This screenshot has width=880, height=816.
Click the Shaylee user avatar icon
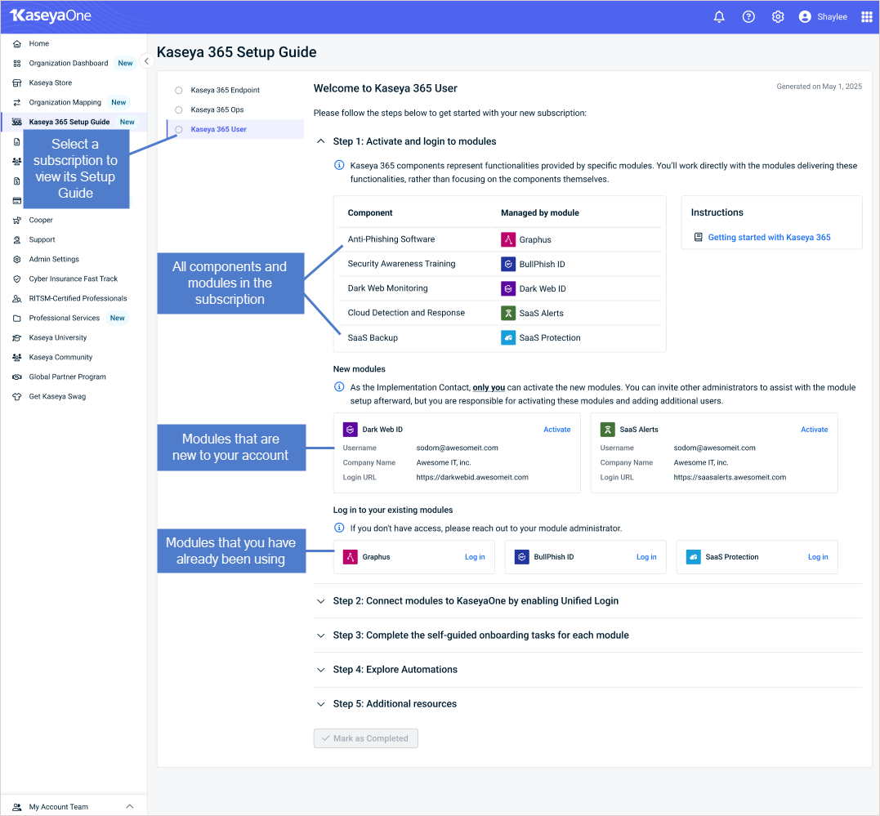(x=804, y=17)
